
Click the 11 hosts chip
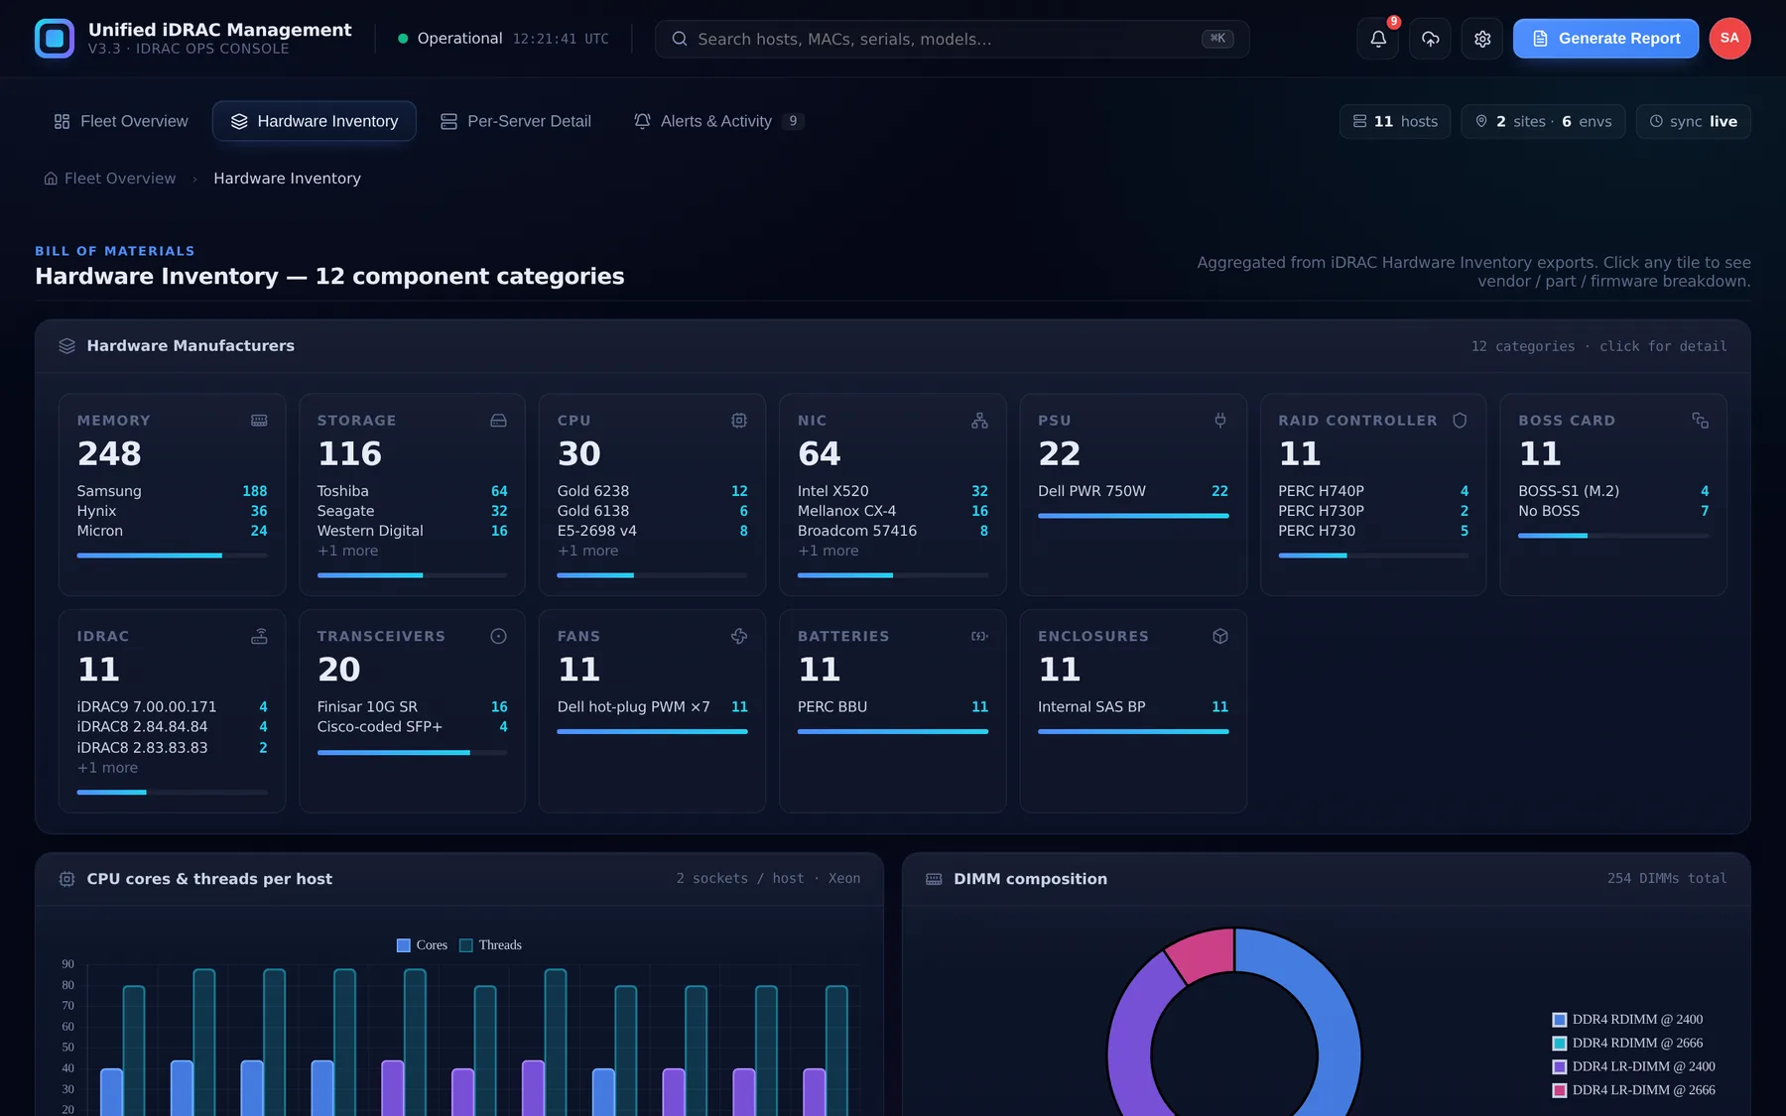point(1395,121)
